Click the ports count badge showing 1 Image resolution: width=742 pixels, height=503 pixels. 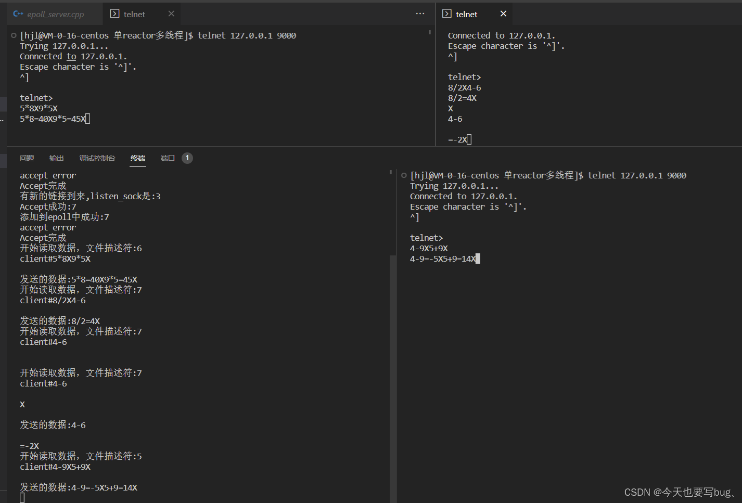pos(187,158)
